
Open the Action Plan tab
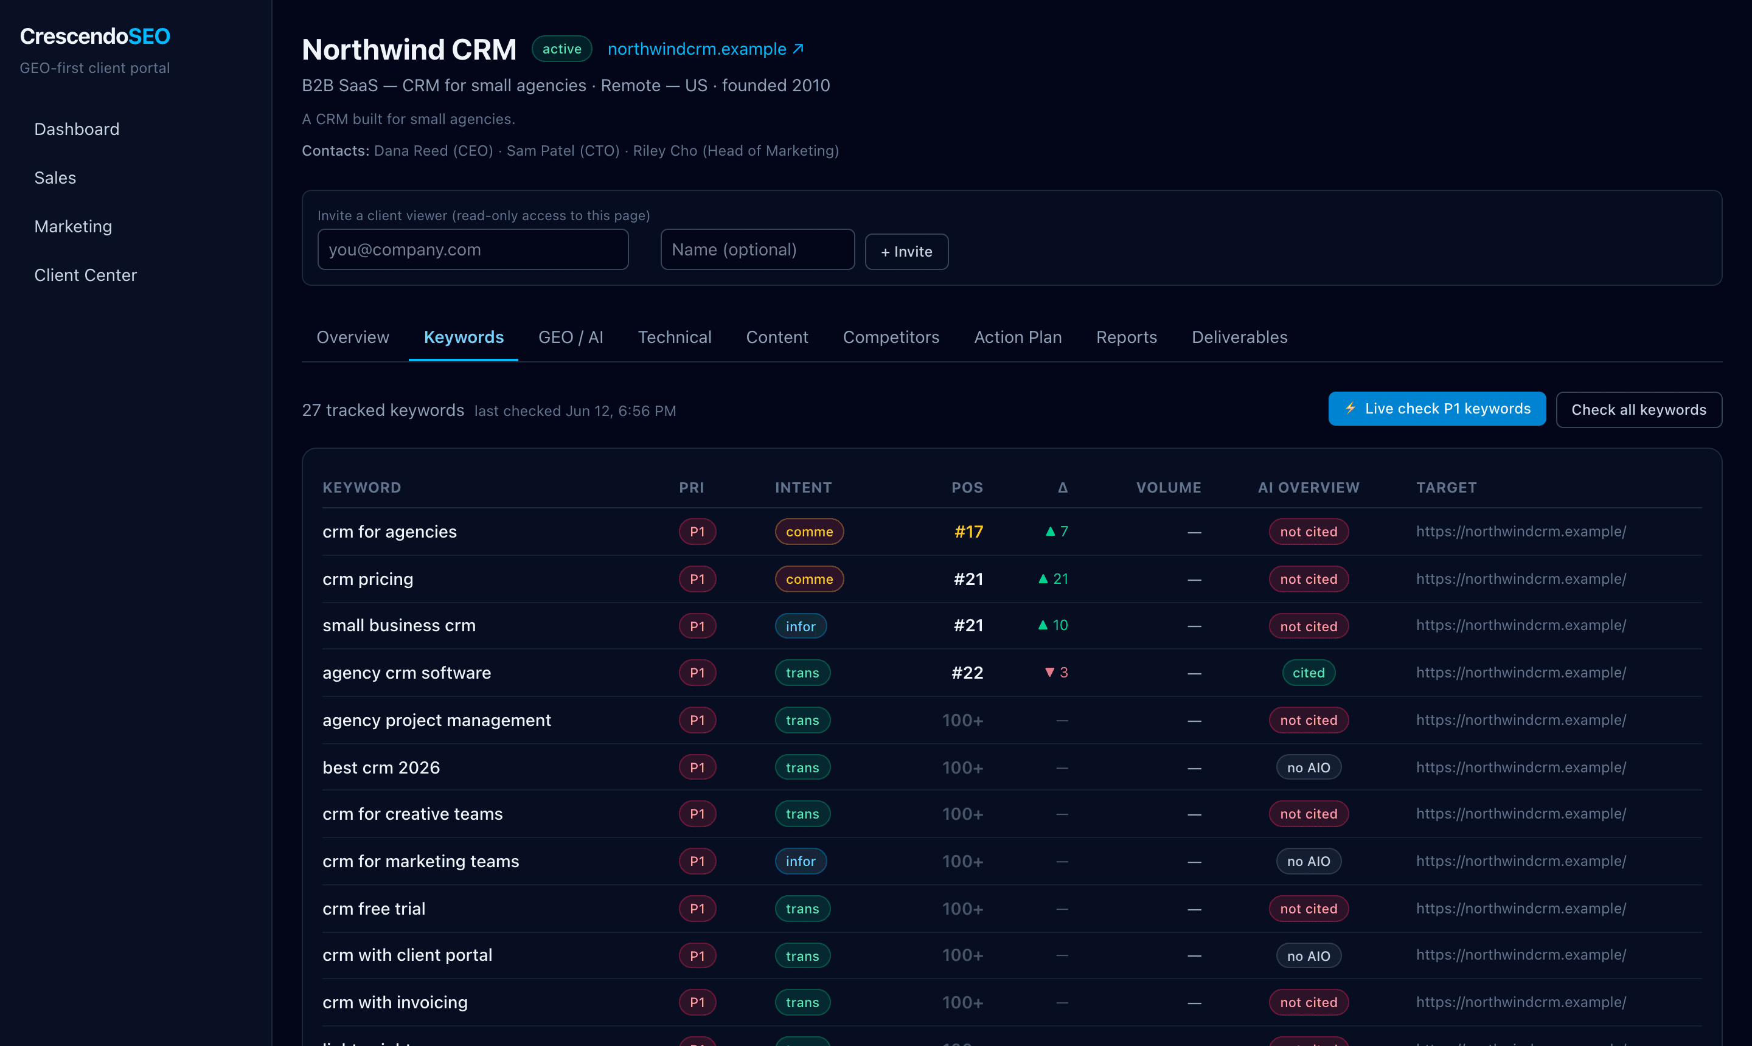(1017, 337)
